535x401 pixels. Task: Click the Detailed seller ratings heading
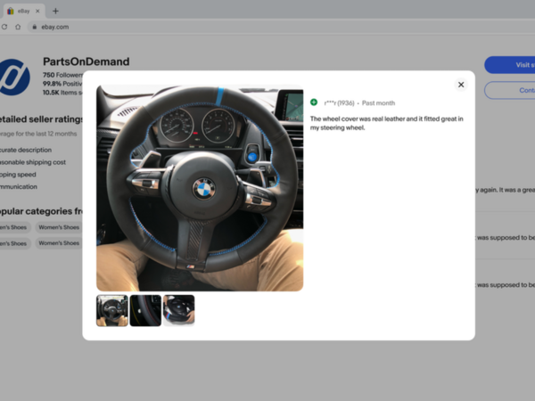(x=41, y=119)
